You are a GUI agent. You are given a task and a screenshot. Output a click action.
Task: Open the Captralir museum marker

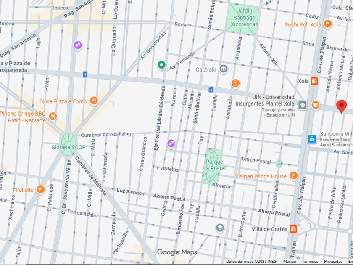click(x=223, y=69)
